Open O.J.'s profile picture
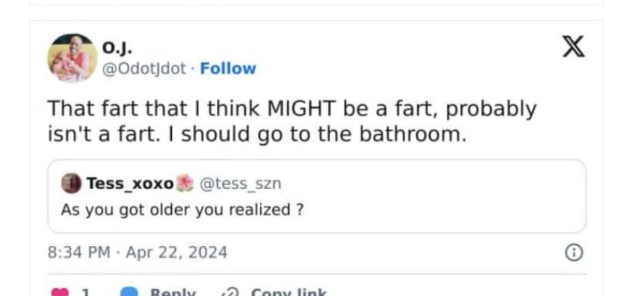The image size is (622, 296). coord(72,58)
